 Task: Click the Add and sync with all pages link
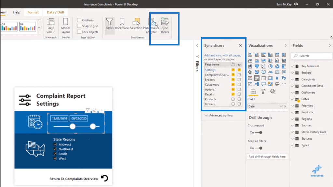point(222,56)
